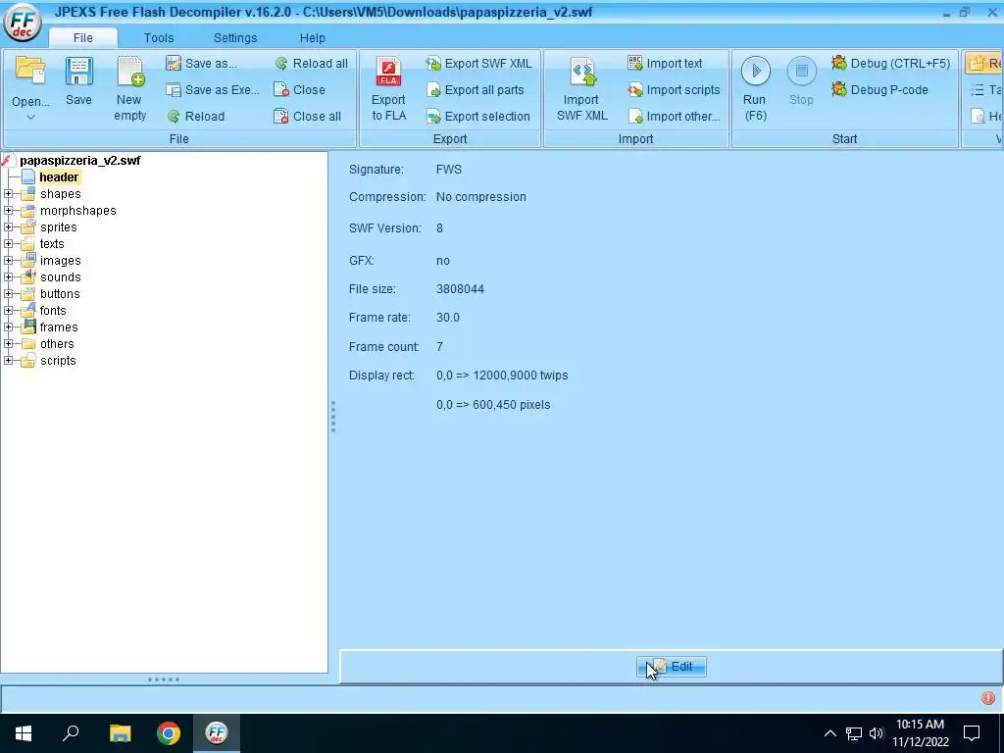This screenshot has width=1004, height=753.
Task: Select the fonts folder label
Action: pyautogui.click(x=53, y=310)
